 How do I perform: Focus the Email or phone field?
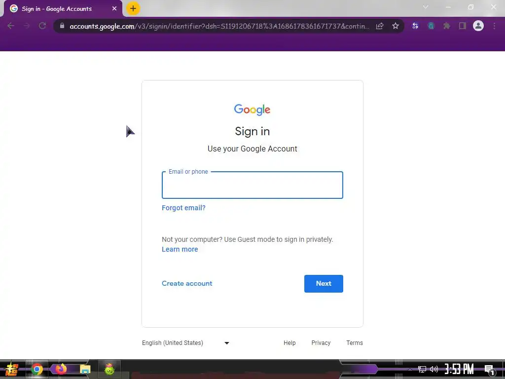252,185
